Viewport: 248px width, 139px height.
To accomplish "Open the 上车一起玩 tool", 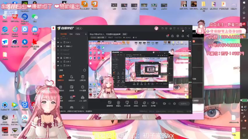I will [82, 99].
